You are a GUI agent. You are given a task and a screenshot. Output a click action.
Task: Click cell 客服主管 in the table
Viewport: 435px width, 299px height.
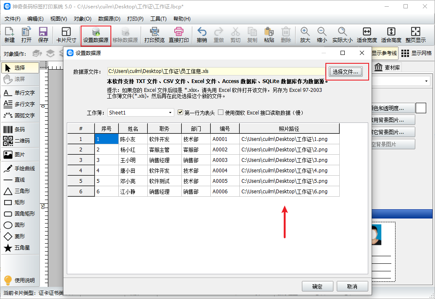point(164,150)
